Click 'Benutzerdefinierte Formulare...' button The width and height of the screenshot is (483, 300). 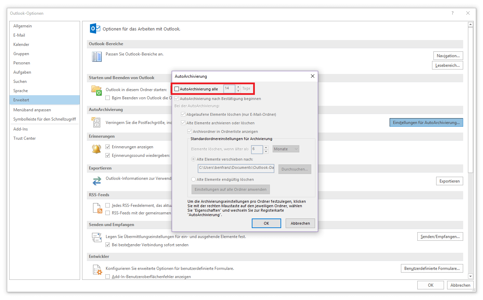pyautogui.click(x=432, y=268)
